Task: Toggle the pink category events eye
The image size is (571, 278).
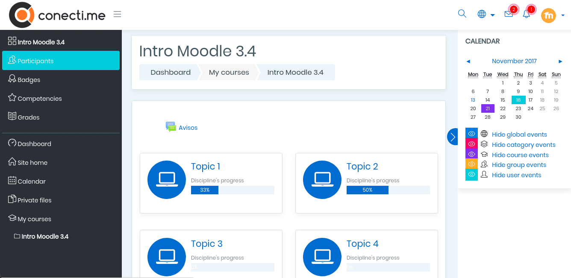Action: [x=471, y=144]
